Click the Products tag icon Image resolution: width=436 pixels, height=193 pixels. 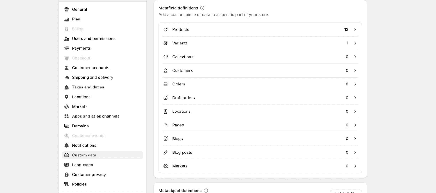[x=166, y=29]
